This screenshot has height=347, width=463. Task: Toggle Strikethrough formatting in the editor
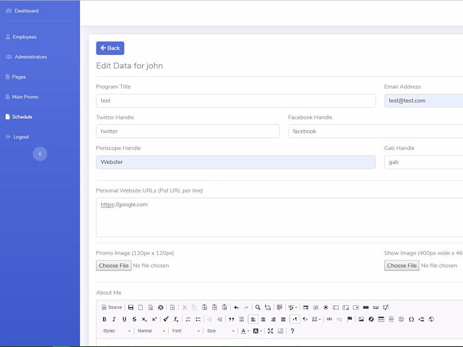(x=134, y=319)
